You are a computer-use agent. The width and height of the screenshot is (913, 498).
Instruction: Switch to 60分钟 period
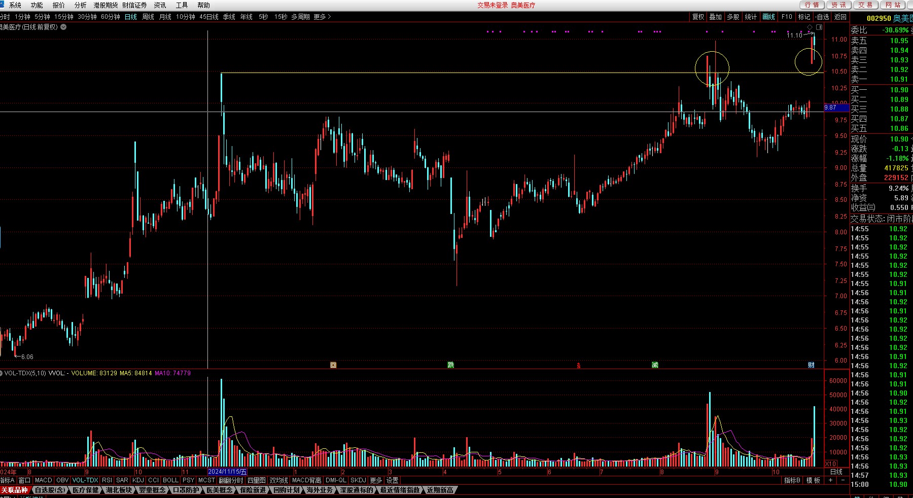[x=111, y=17]
